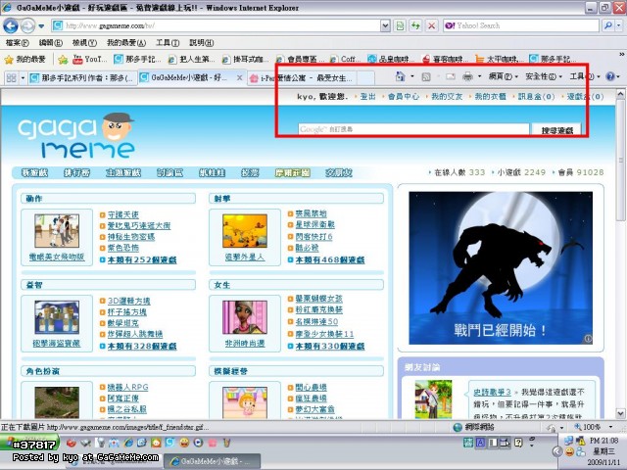627x470 pixels.
Task: Click the home icon in command bar
Action: [x=400, y=76]
